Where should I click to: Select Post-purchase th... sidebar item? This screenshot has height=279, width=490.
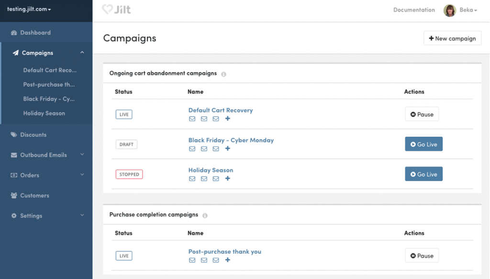point(49,85)
